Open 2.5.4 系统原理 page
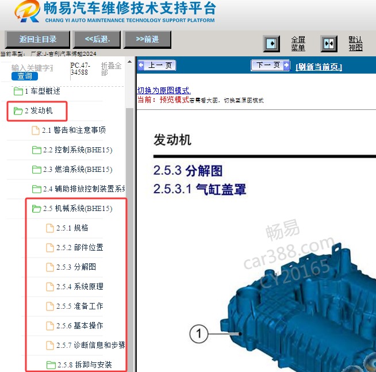This screenshot has width=376, height=372. click(80, 286)
